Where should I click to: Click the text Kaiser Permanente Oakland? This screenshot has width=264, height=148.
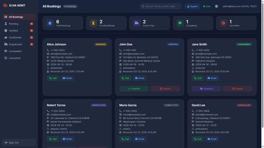[x=66, y=122]
